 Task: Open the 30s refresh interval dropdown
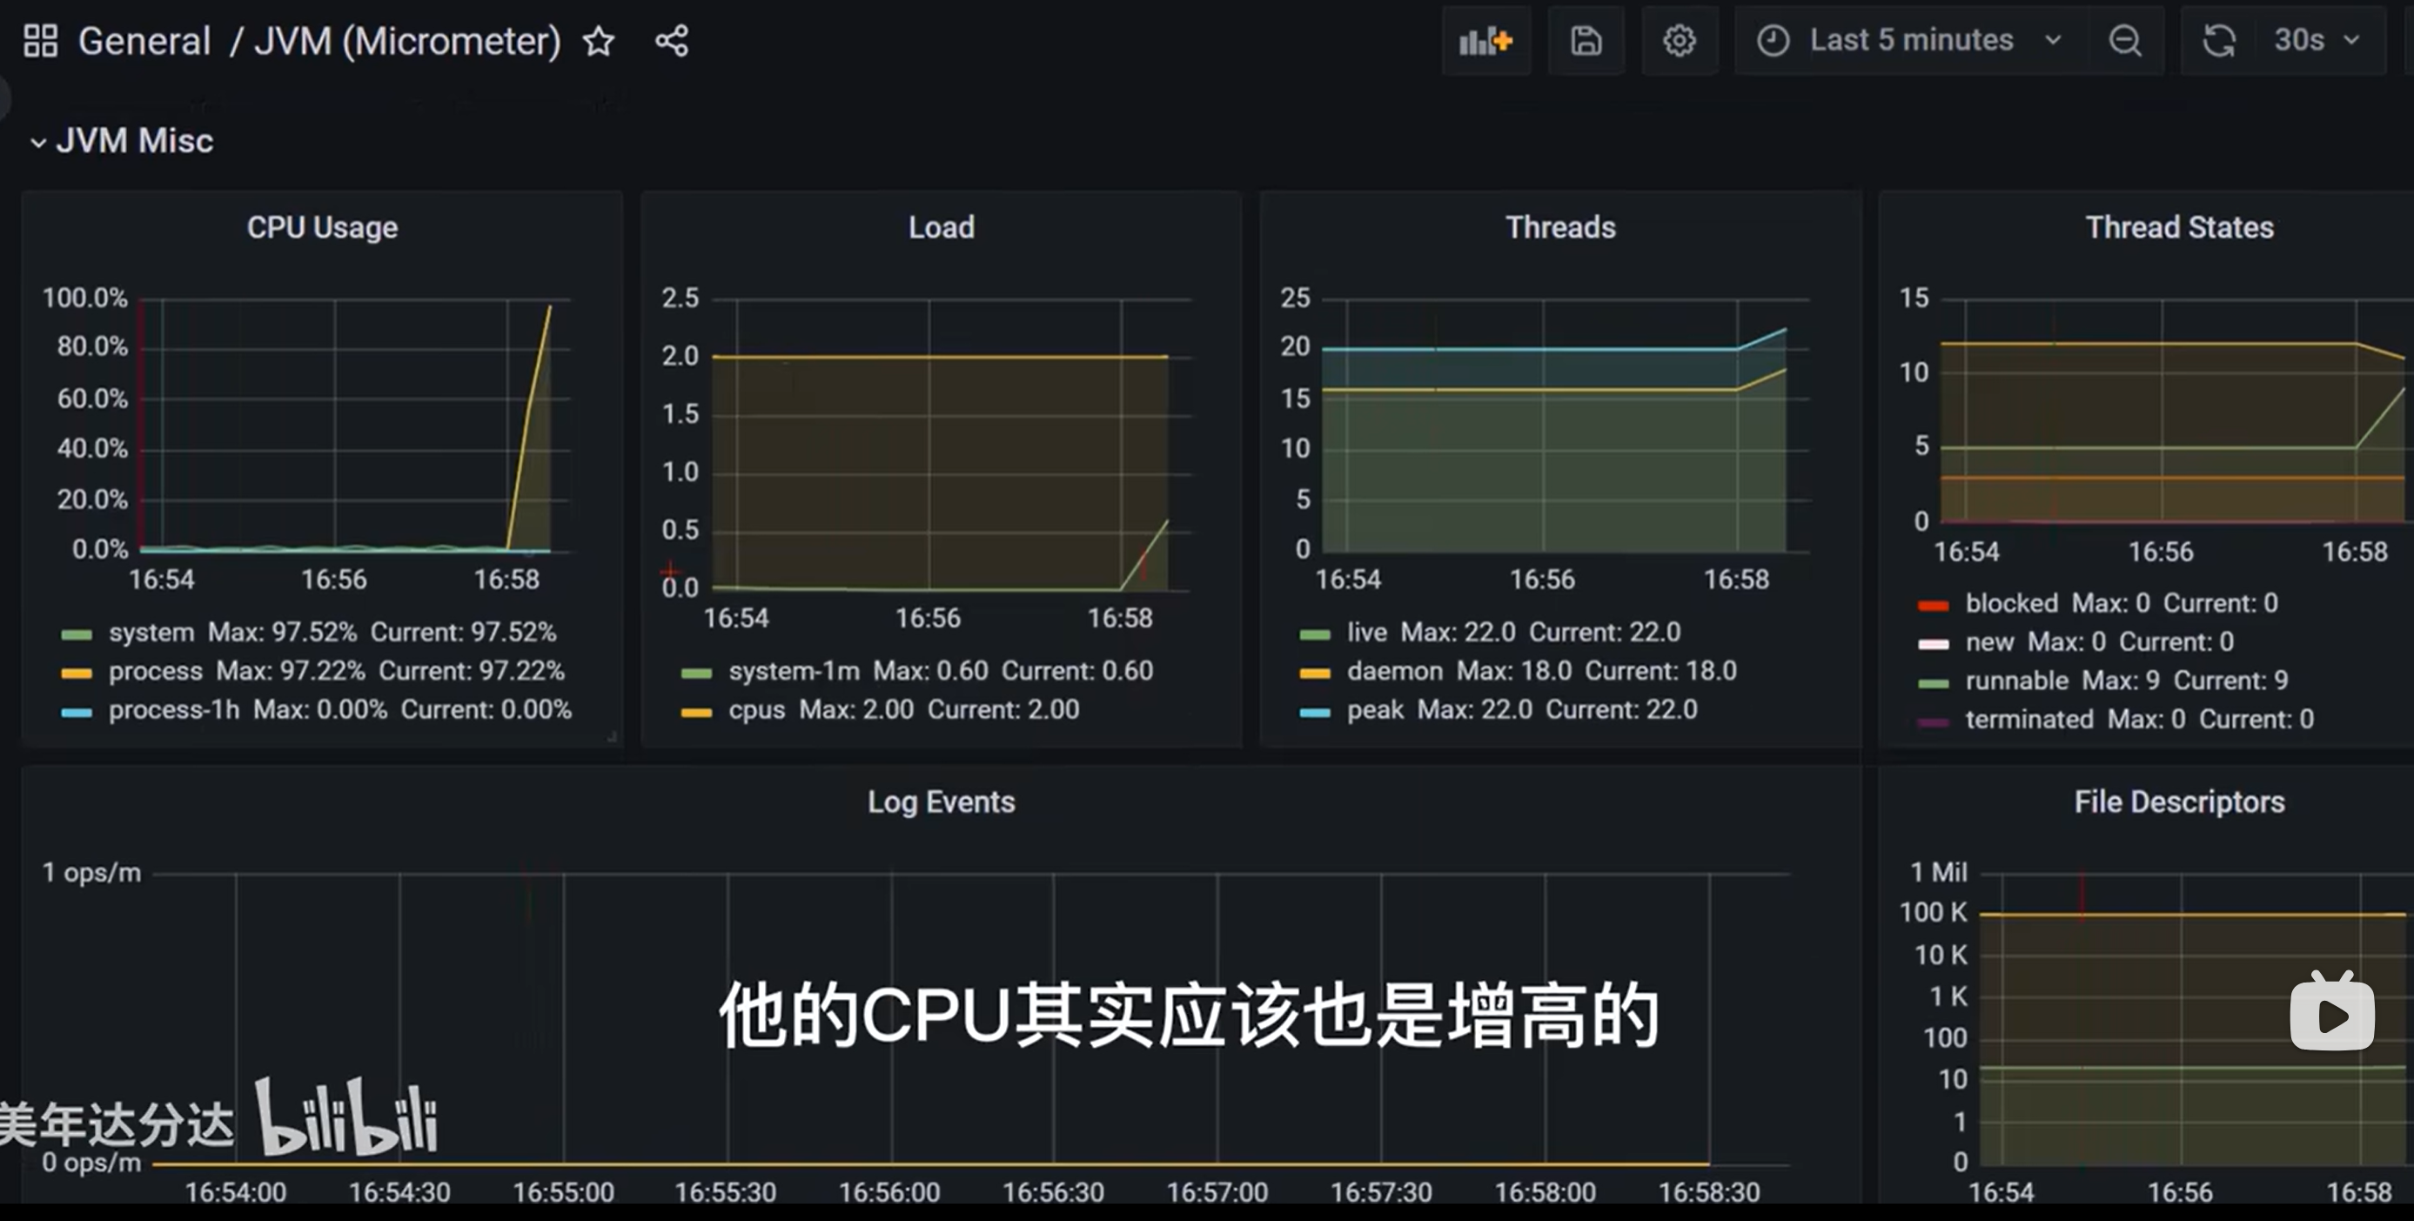pos(2317,40)
